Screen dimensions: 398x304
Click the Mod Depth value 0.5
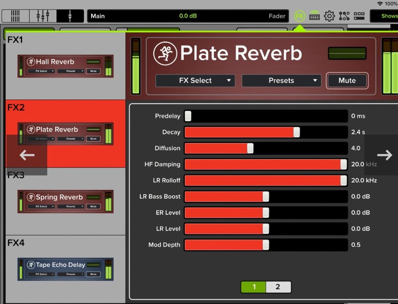point(355,244)
